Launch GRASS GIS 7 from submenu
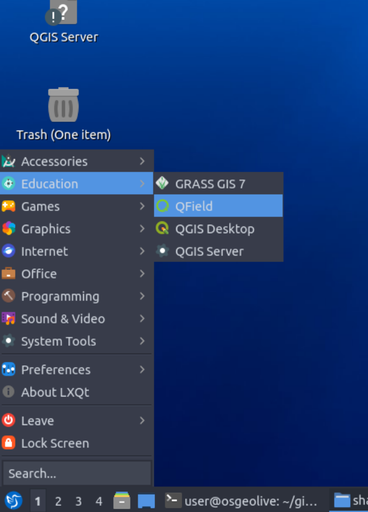Viewport: 368px width, 512px height. 218,183
